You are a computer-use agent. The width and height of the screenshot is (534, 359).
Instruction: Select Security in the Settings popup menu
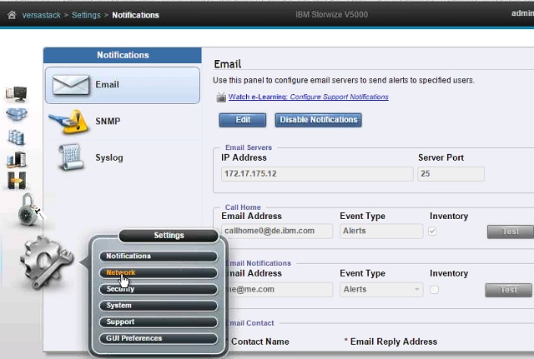pos(159,289)
